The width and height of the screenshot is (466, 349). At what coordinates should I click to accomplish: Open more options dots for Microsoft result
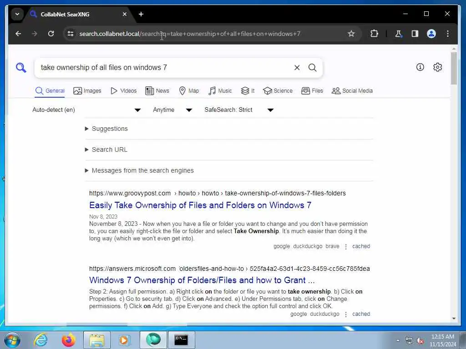pos(346,314)
